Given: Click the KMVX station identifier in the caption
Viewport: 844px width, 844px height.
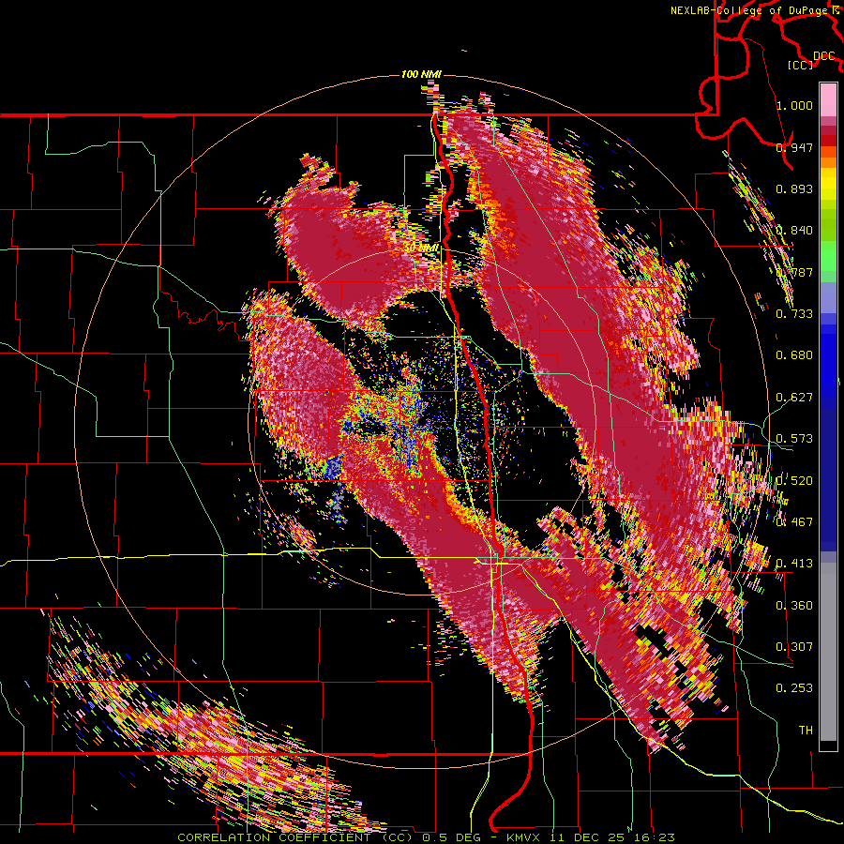Looking at the screenshot, I should point(522,837).
